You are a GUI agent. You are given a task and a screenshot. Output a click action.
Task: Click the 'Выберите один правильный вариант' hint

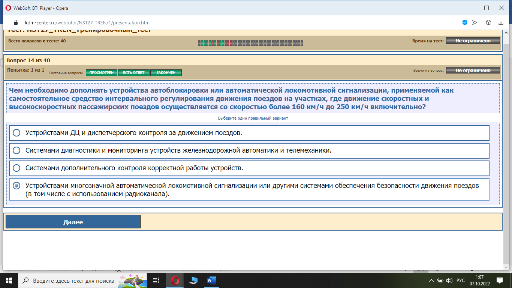(x=253, y=118)
